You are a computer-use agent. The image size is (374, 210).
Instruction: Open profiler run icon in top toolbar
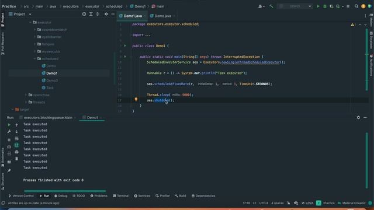tap(338, 6)
